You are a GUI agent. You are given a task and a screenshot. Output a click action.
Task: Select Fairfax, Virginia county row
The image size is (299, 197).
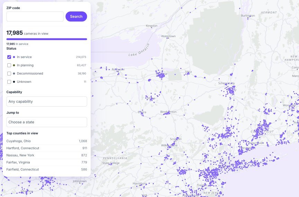[x=47, y=162]
